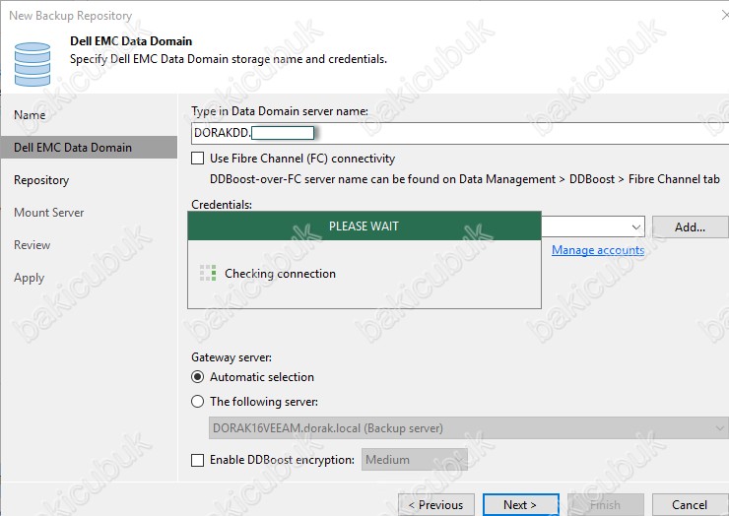Screen dimensions: 729x516
Task: Click the Data Domain database stack icon
Action: coord(33,64)
